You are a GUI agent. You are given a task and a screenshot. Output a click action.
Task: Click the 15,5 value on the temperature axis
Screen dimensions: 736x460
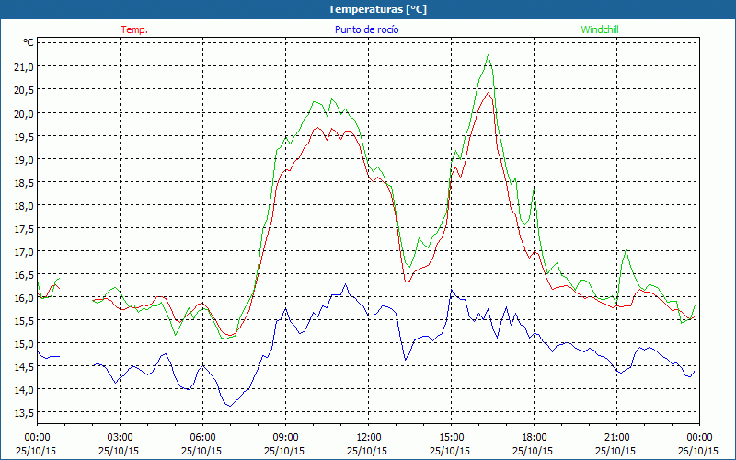click(24, 320)
